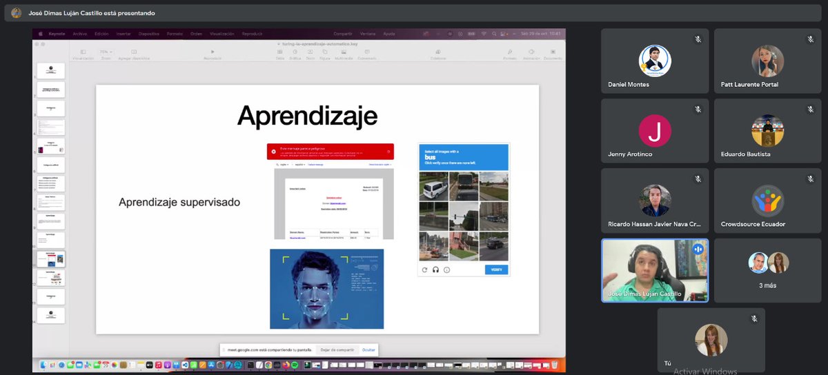Click speaking indicator on José Dimas tile
828x375 pixels.
click(x=698, y=249)
